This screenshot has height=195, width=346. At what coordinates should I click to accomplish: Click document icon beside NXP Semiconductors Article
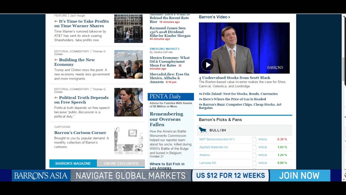254,139
